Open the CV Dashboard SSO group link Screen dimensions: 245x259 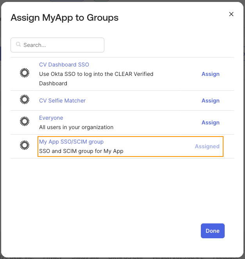[x=64, y=65]
